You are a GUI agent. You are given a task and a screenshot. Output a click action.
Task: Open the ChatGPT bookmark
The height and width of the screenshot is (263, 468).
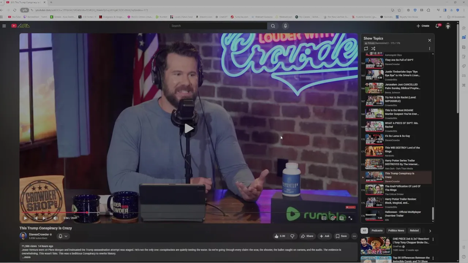tap(222, 17)
